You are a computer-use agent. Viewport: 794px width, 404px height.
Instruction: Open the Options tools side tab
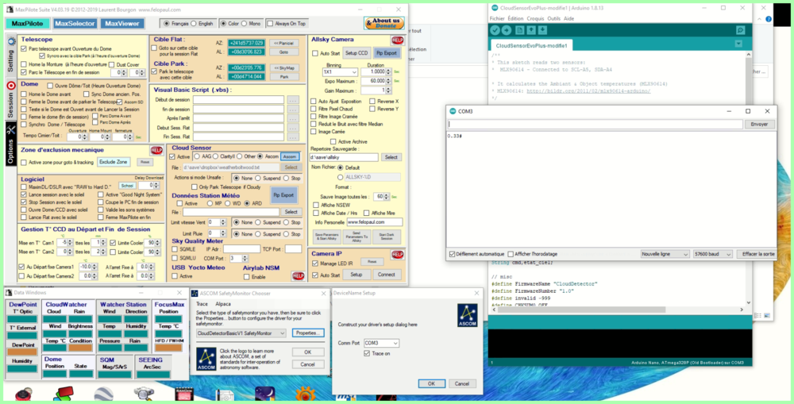[x=10, y=144]
